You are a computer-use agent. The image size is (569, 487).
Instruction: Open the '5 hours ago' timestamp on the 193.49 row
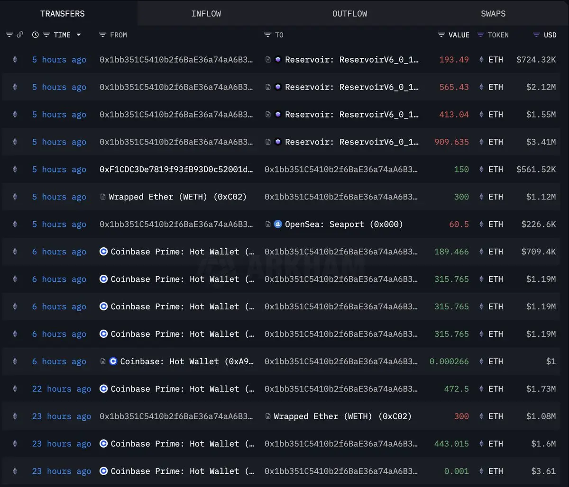pyautogui.click(x=59, y=60)
